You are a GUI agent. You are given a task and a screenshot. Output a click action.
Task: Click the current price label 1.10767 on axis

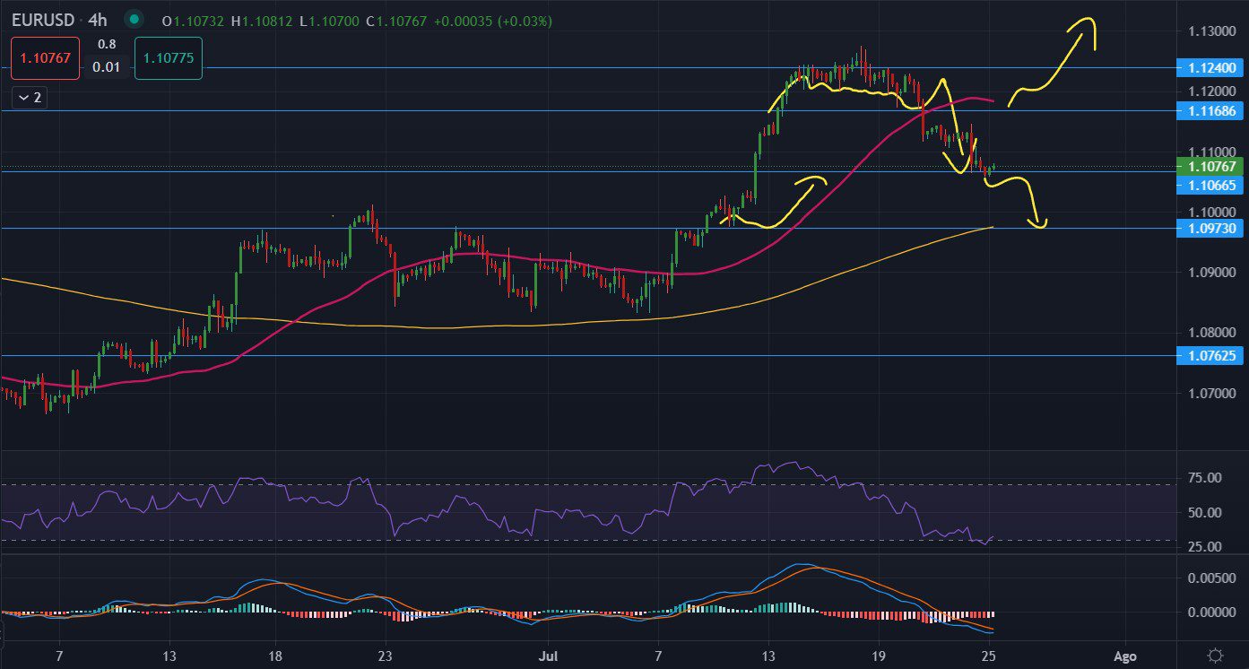pos(1210,167)
